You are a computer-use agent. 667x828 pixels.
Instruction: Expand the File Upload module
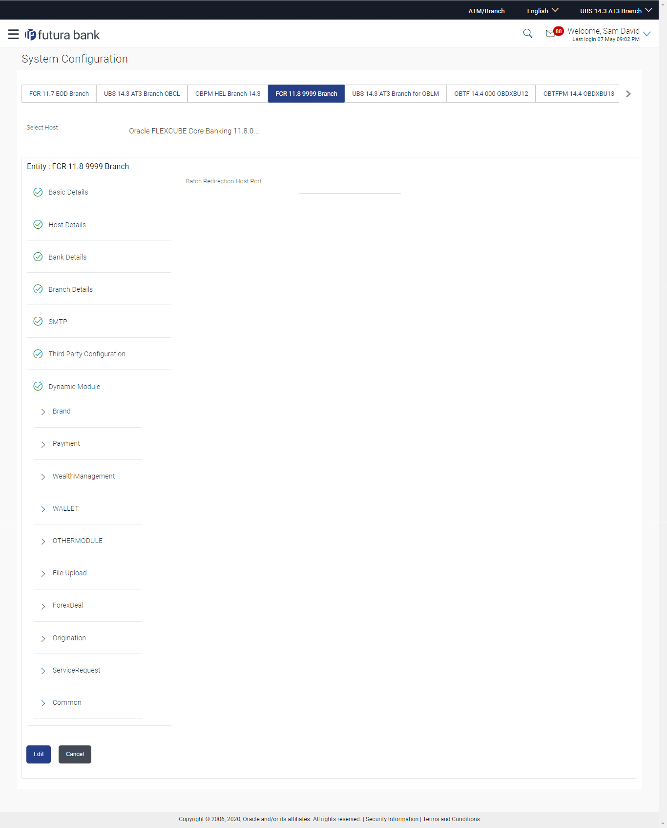coord(43,573)
